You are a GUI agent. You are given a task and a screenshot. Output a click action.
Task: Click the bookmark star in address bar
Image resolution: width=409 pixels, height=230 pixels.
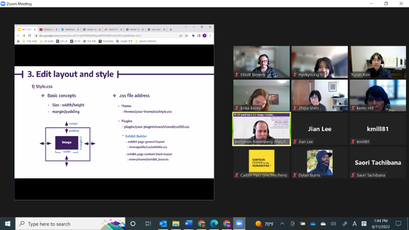click(186, 35)
